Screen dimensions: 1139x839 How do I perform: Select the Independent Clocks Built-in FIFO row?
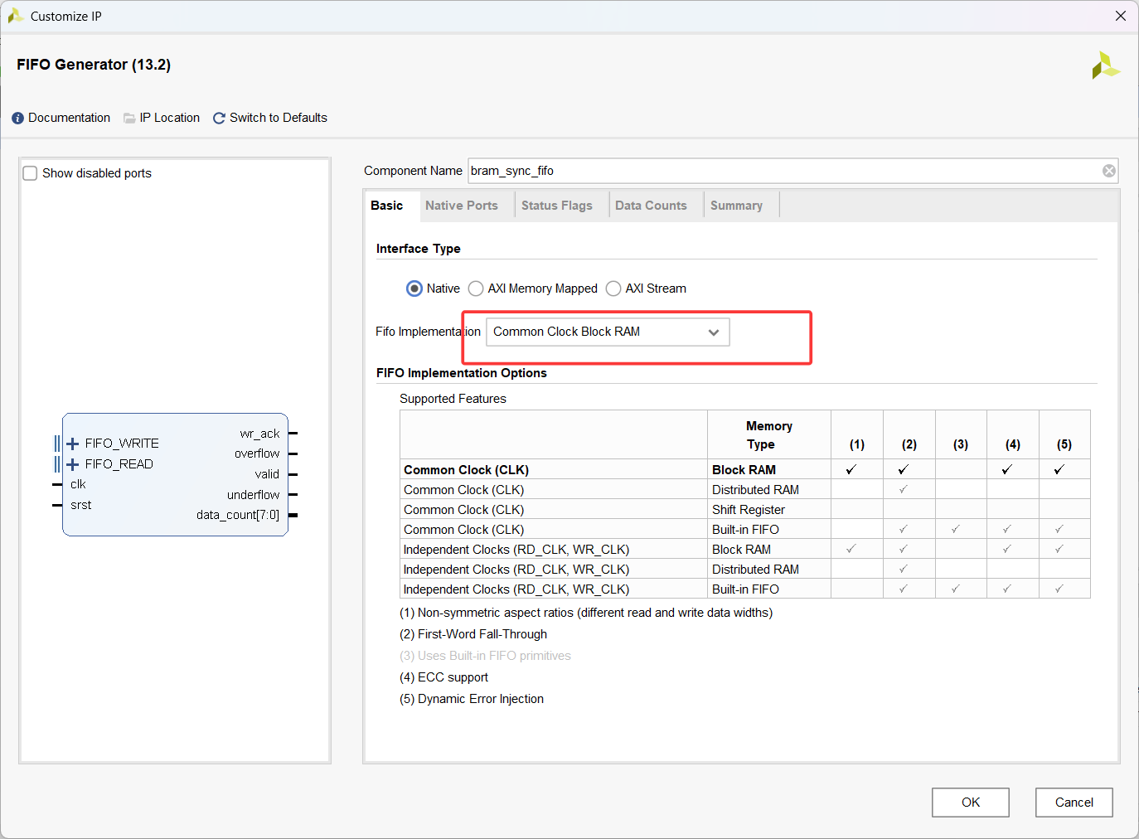(x=745, y=589)
